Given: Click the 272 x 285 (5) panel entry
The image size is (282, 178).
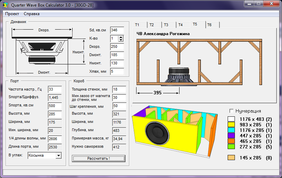Looking at the screenshot, I should [x=256, y=147].
